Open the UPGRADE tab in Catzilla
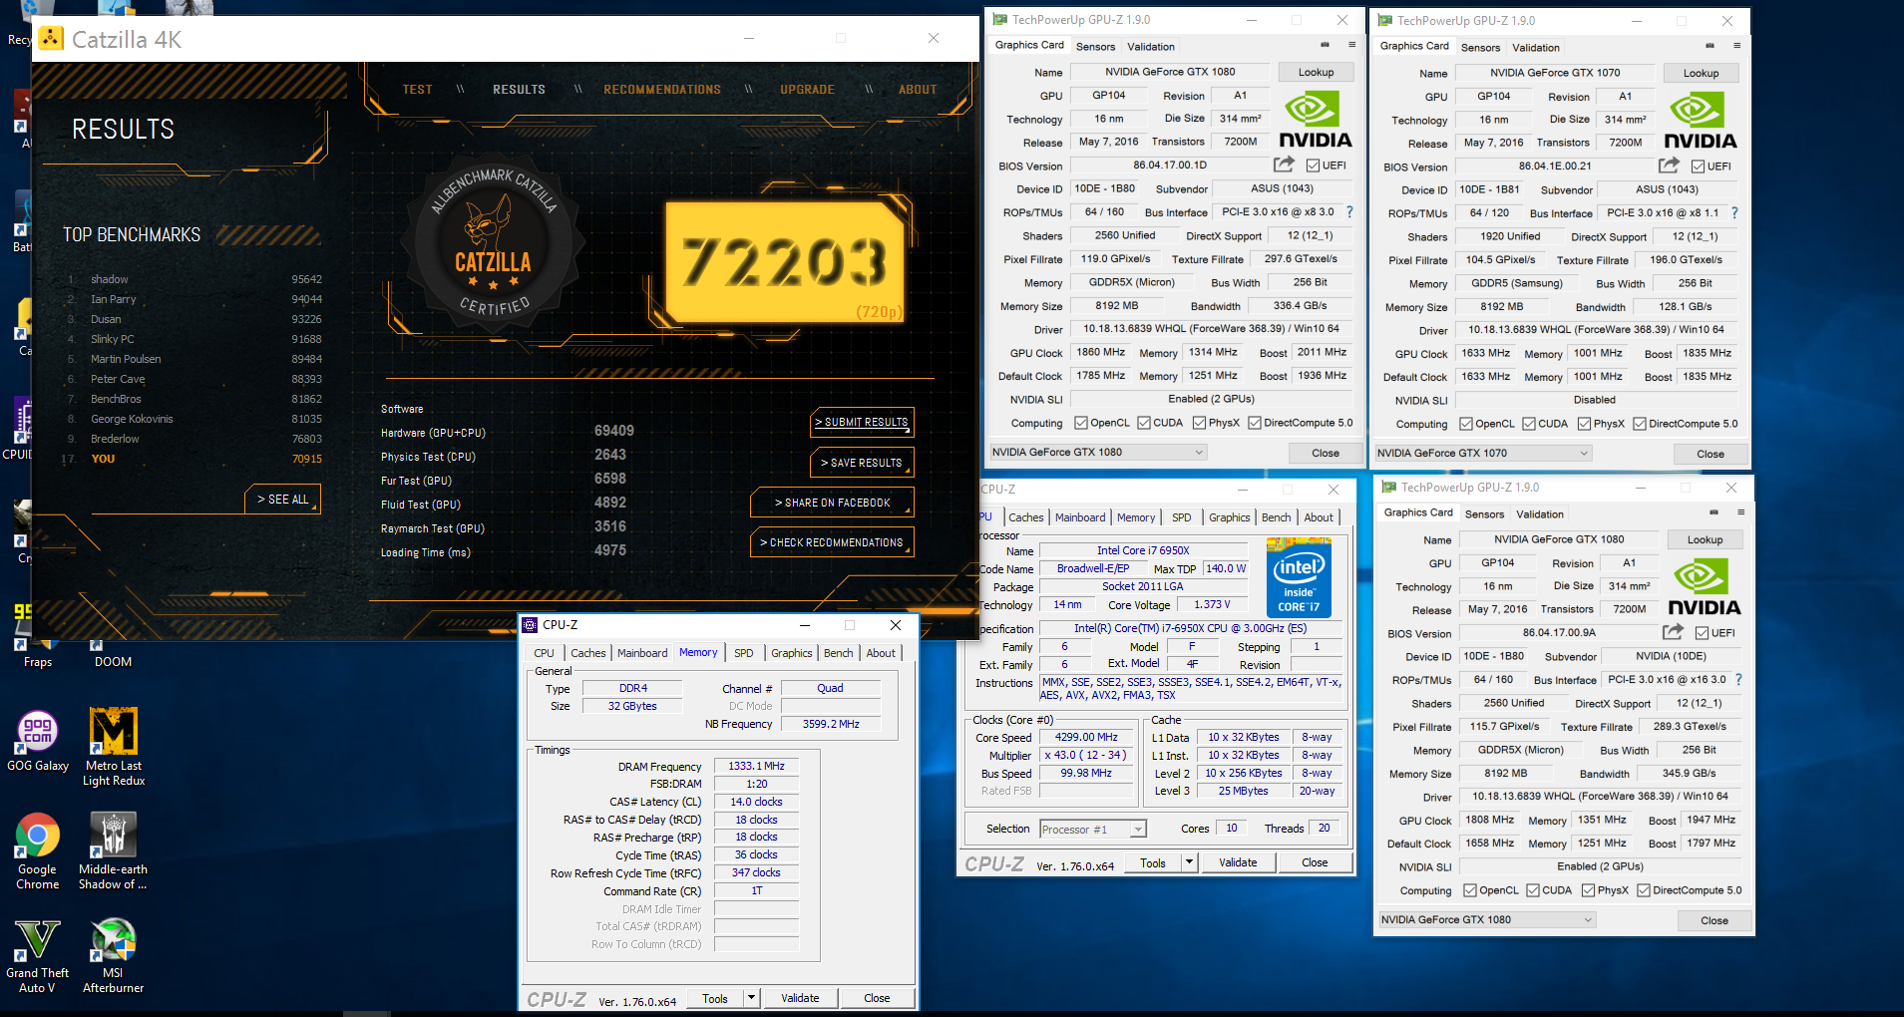The height and width of the screenshot is (1017, 1904). tap(807, 90)
